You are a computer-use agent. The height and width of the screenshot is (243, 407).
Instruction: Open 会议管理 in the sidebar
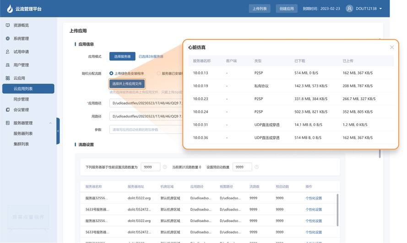tap(21, 110)
